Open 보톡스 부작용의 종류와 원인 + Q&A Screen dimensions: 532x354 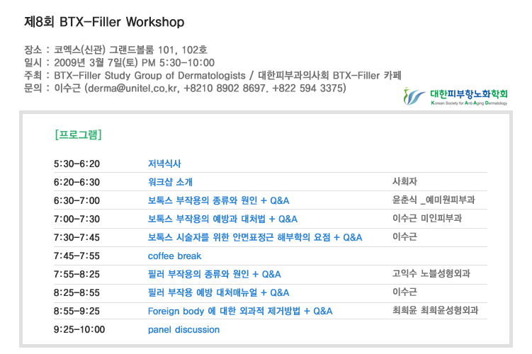point(218,200)
